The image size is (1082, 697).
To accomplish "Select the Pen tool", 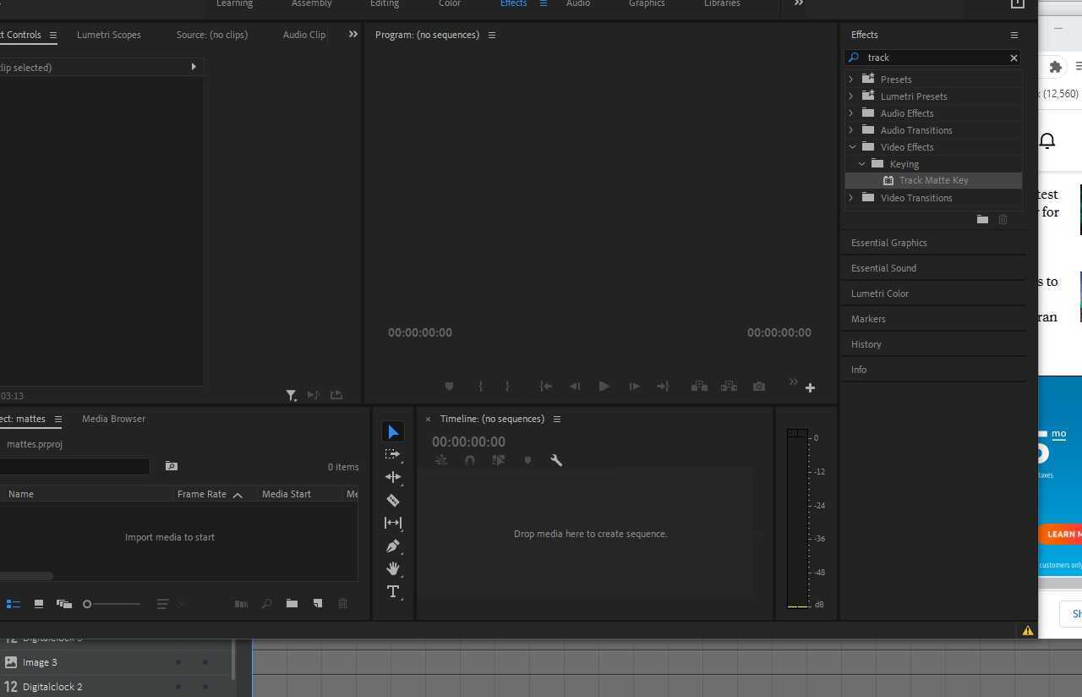I will click(393, 546).
